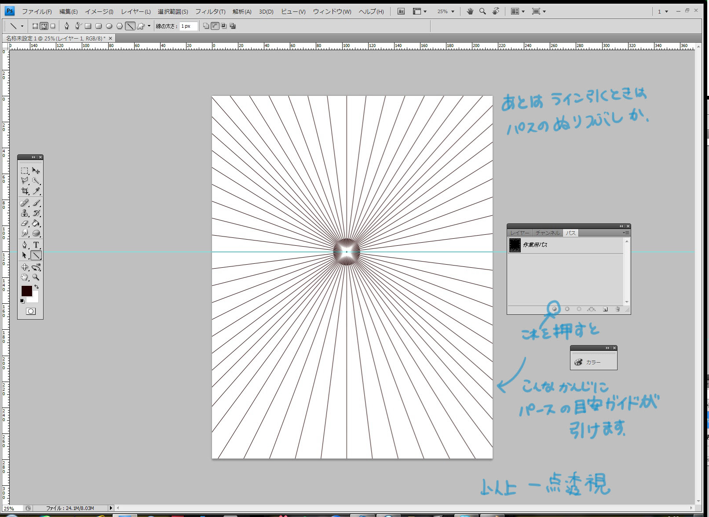Choose Polygon shape in options bar
The image size is (709, 517).
119,26
